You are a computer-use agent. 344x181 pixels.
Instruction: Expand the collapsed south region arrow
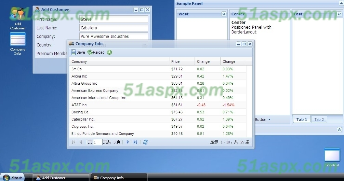339,129
